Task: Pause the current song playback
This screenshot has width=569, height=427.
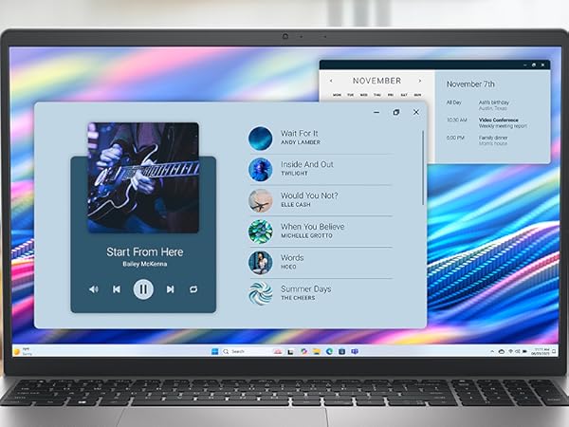Action: [x=143, y=289]
